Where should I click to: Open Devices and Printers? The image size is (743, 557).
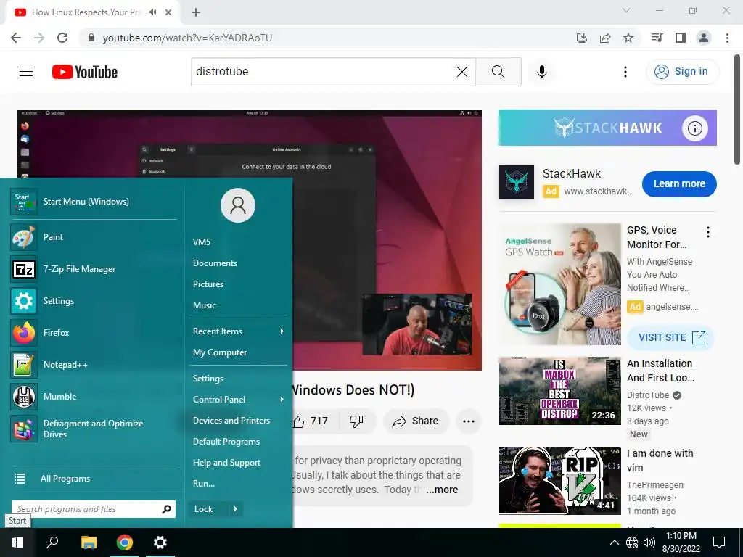231,421
